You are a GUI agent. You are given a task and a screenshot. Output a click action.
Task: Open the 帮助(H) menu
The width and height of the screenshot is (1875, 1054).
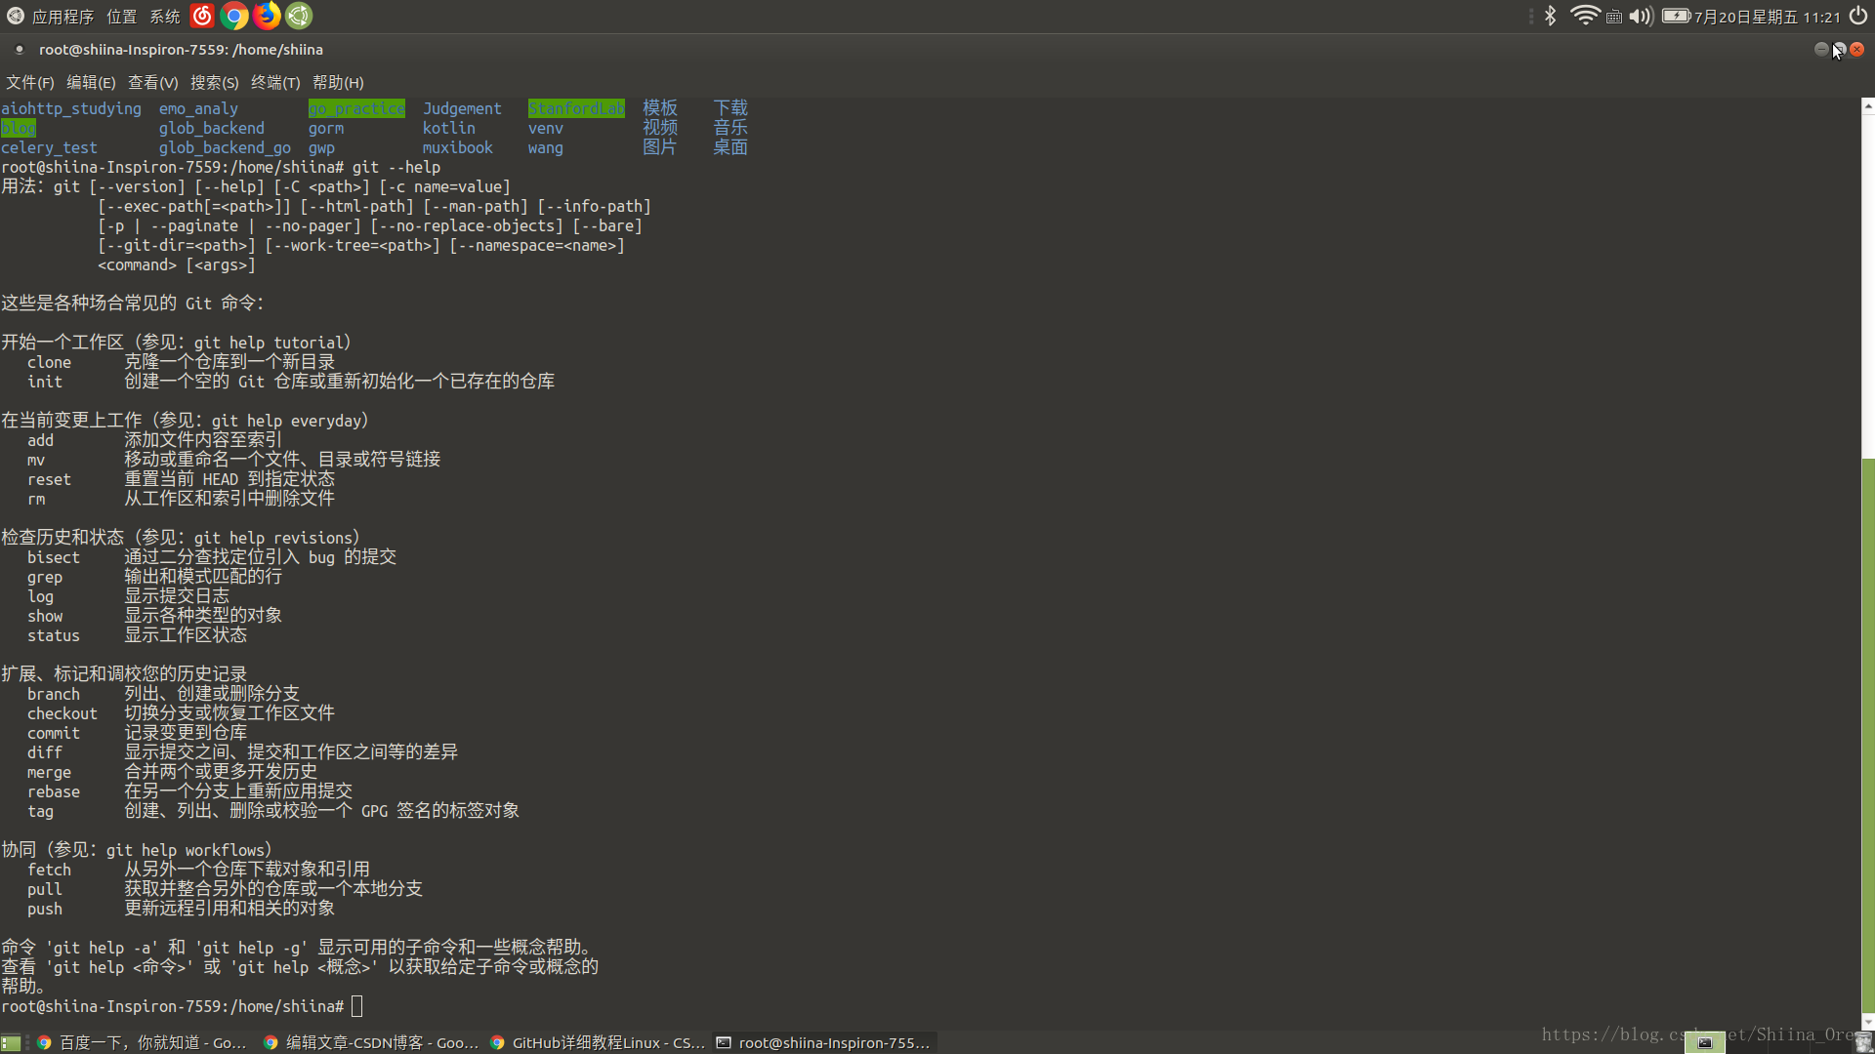(x=338, y=83)
